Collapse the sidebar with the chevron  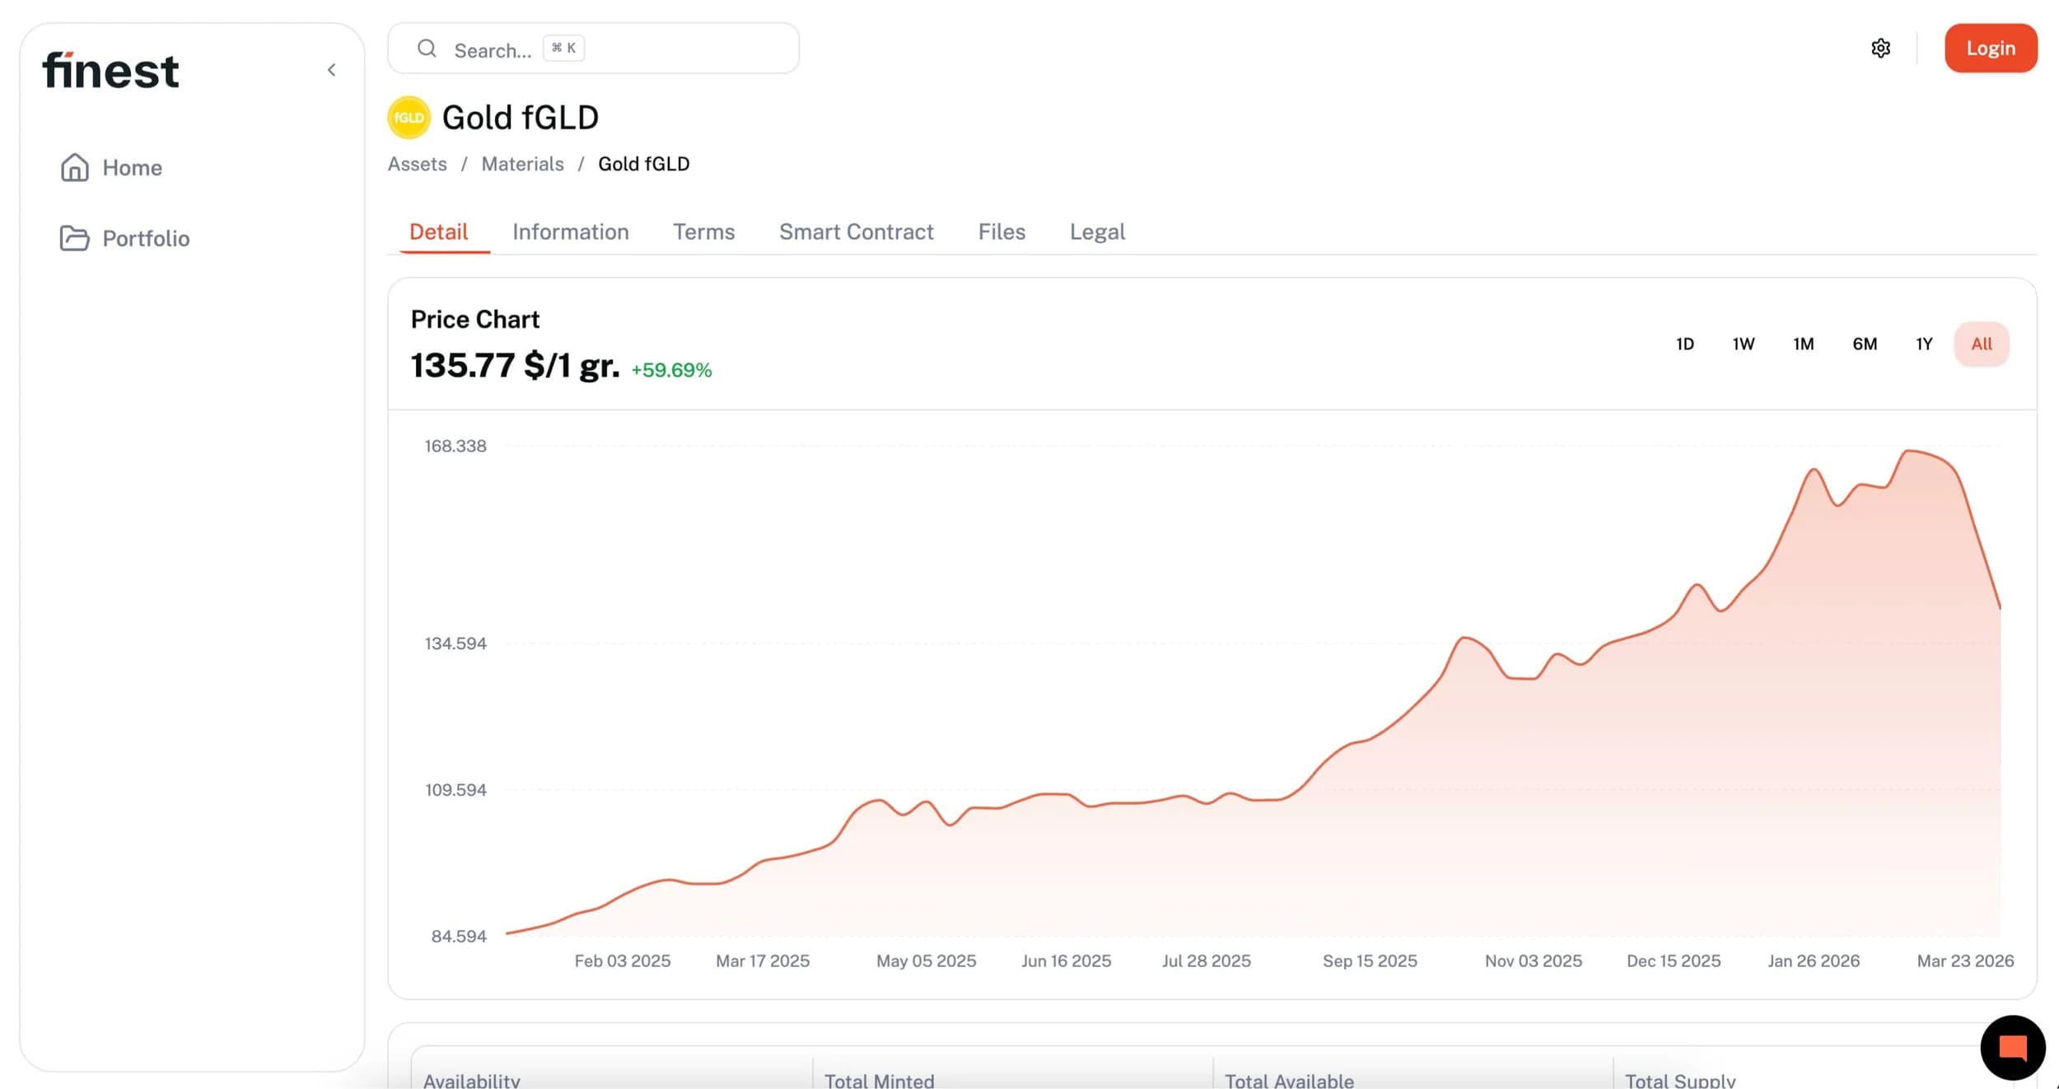(332, 70)
